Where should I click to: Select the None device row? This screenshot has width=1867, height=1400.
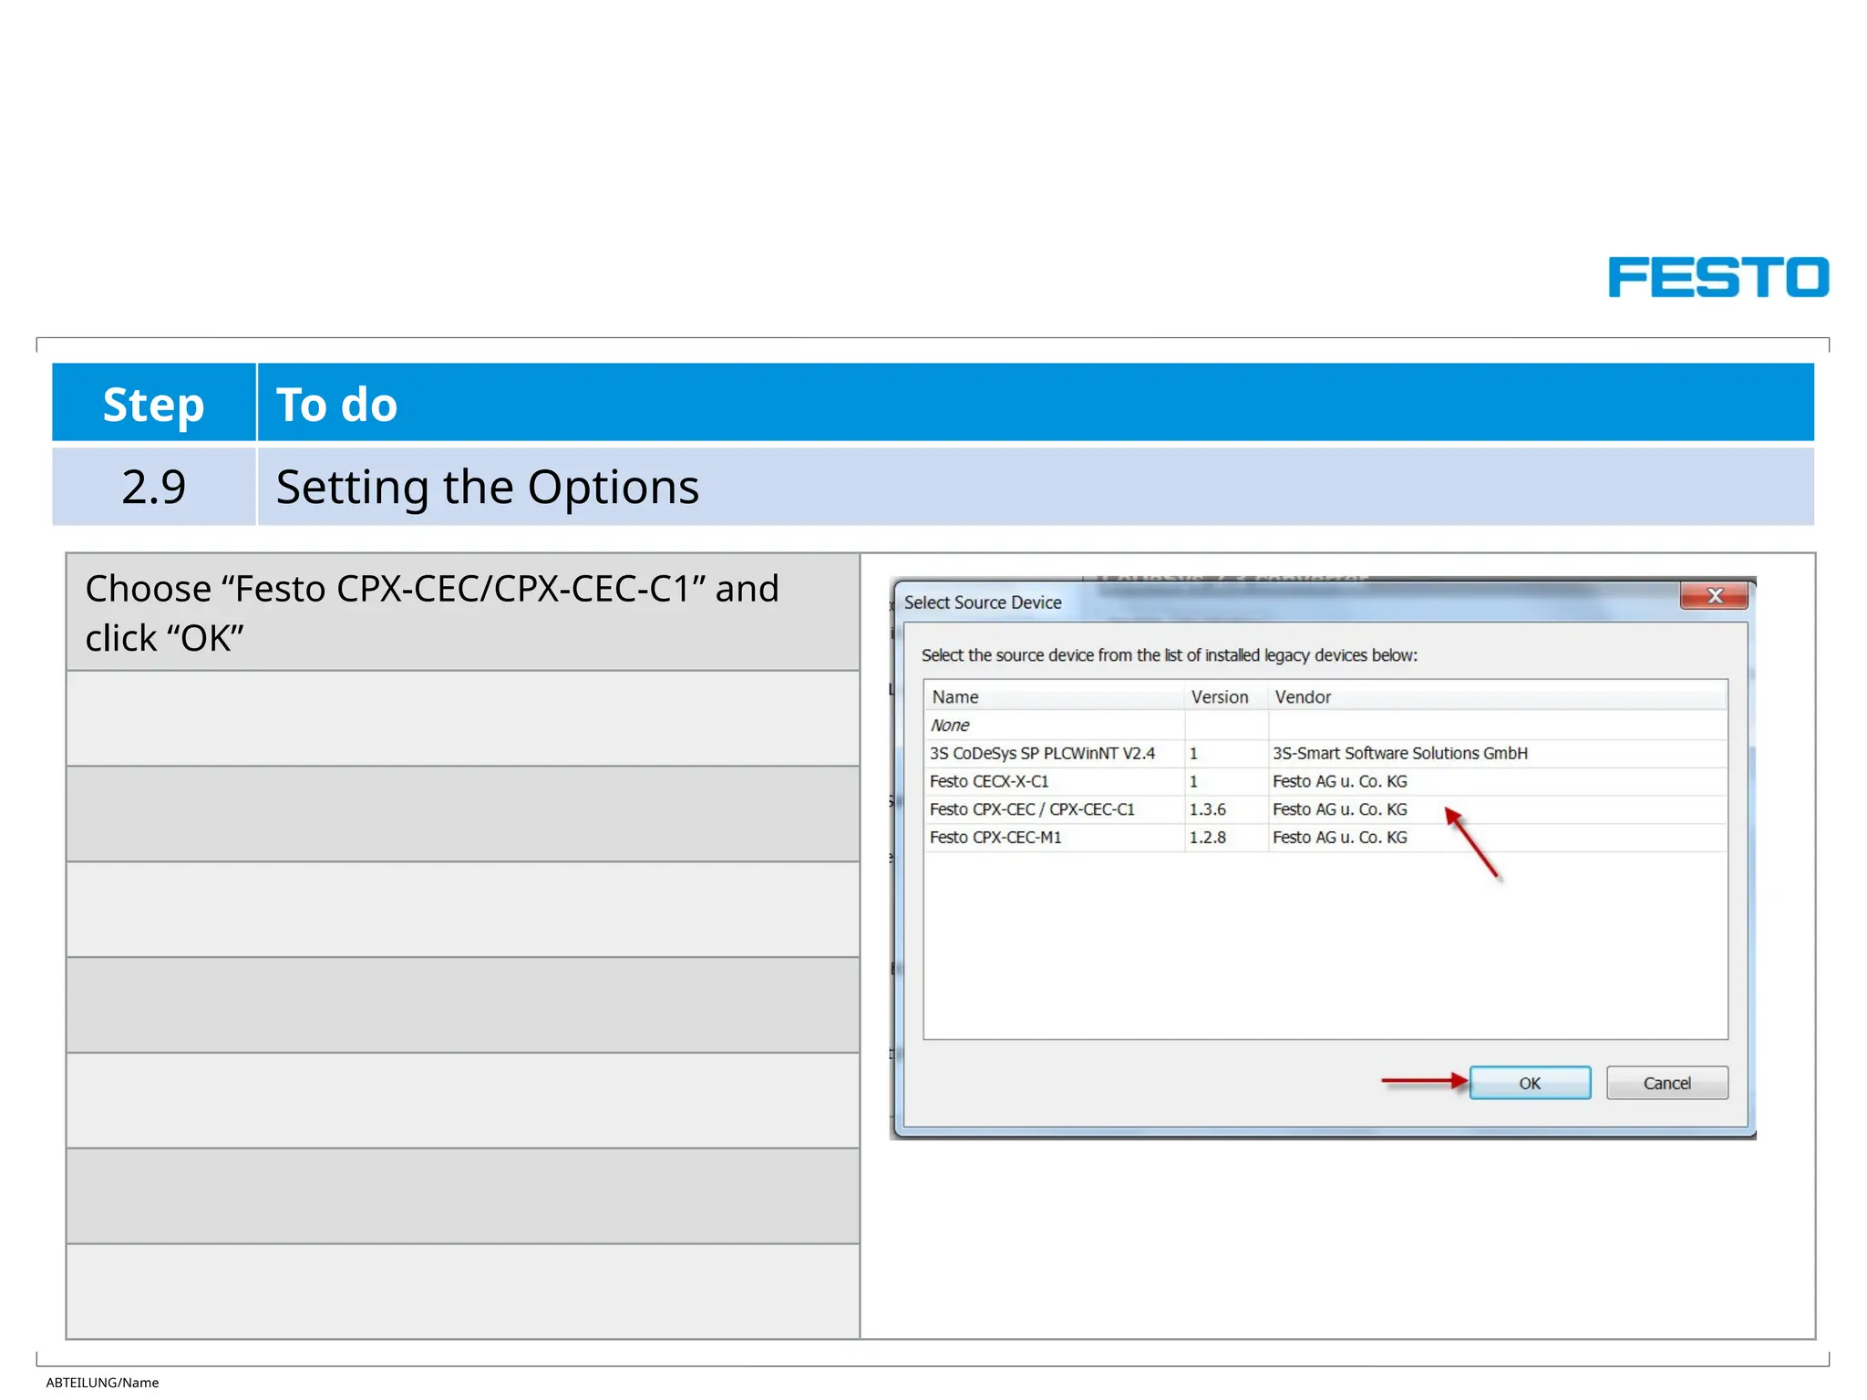(x=1325, y=726)
